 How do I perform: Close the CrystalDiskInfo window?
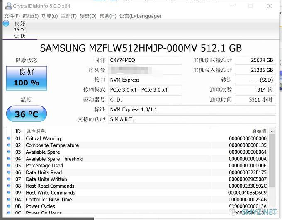tap(270, 6)
